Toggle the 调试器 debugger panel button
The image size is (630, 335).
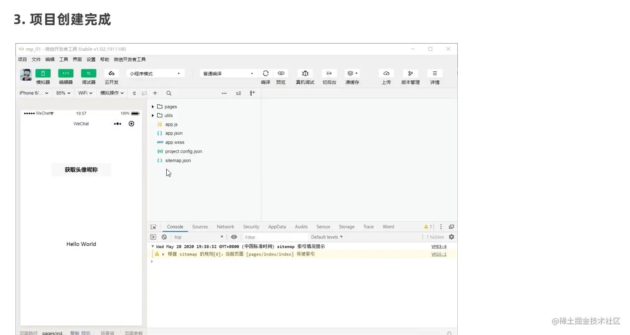tap(88, 73)
